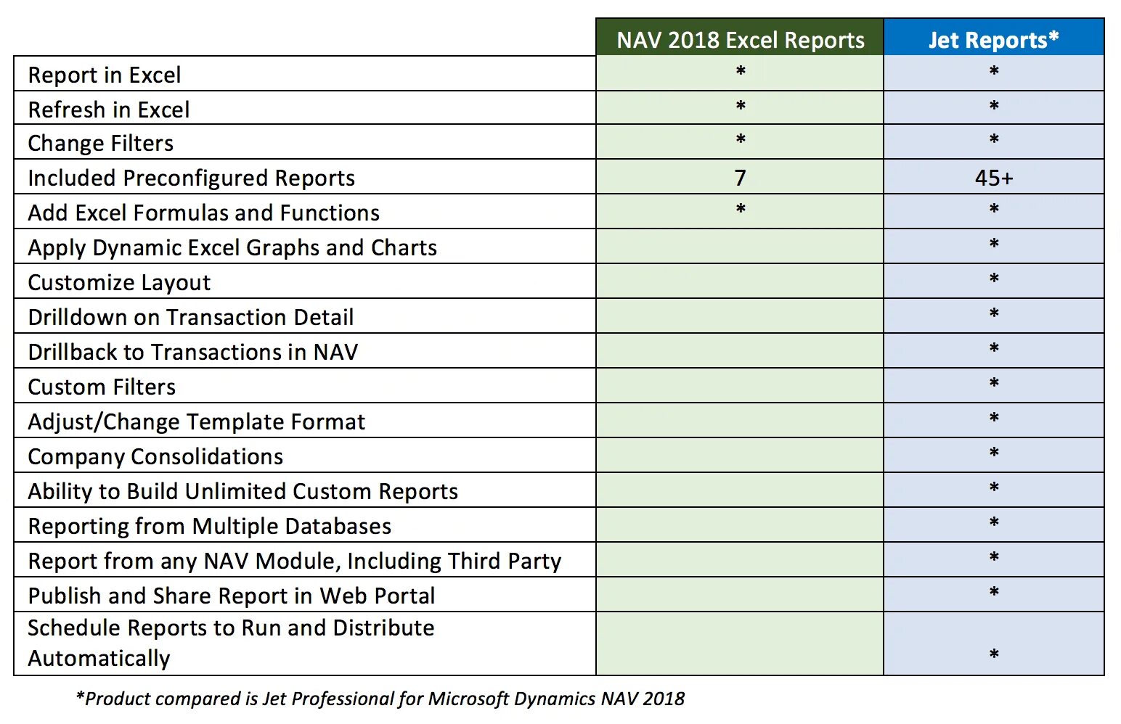Click 'Ability to Build Unlimited Custom Reports' label

243,491
